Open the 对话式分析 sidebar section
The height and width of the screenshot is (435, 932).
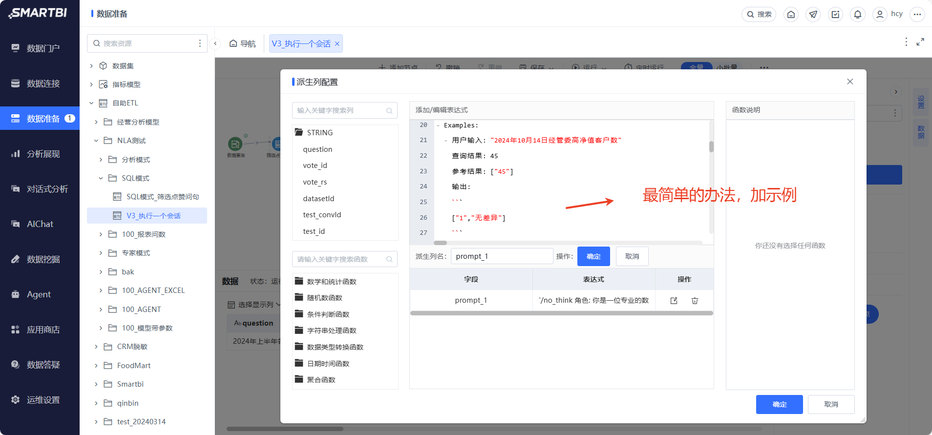click(40, 189)
